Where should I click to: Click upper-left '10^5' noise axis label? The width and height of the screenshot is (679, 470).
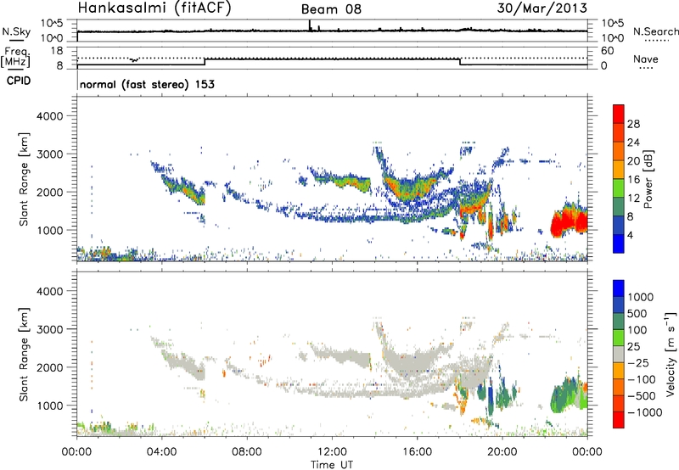pos(52,24)
